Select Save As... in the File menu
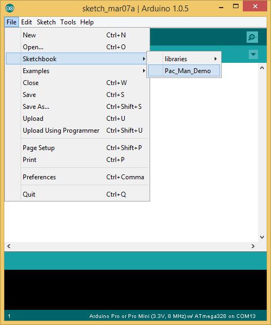 point(77,107)
